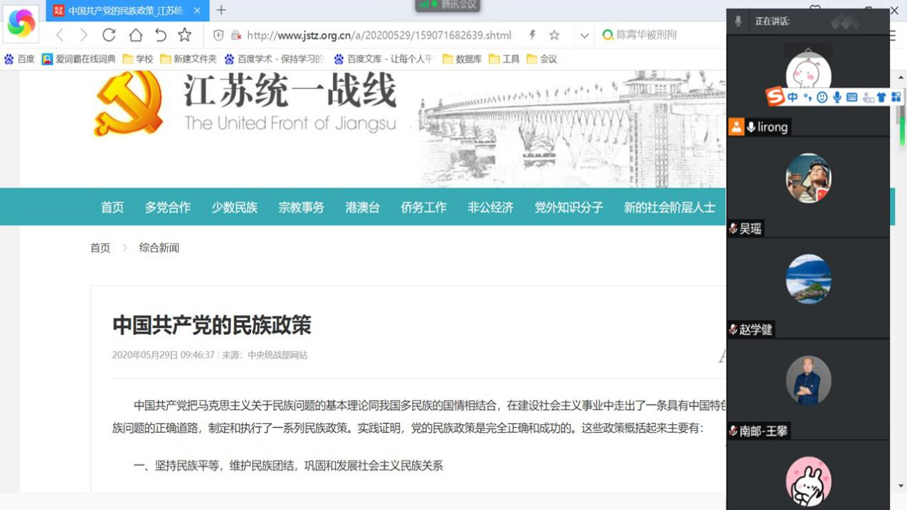This screenshot has height=510, width=907.
Task: Open the 宗教事务 navigation menu
Action: point(302,207)
